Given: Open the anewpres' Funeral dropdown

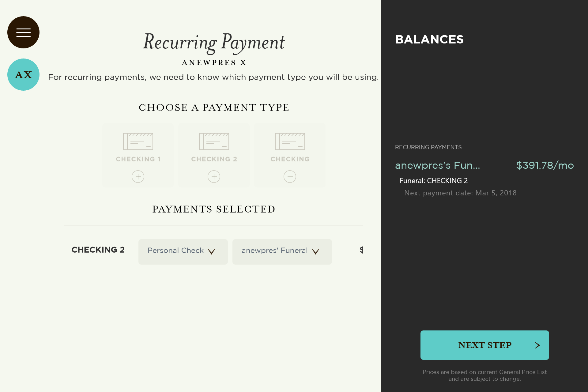Looking at the screenshot, I should [x=282, y=252].
